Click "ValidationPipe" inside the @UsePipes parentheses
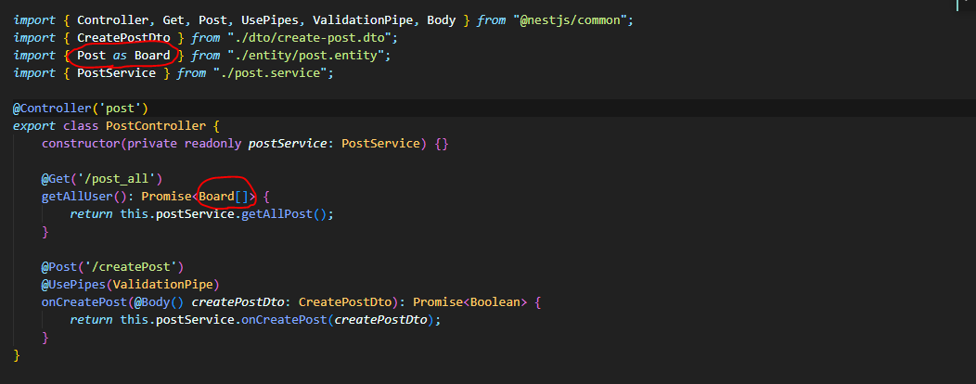Viewport: 976px width, 384px height. tap(163, 285)
